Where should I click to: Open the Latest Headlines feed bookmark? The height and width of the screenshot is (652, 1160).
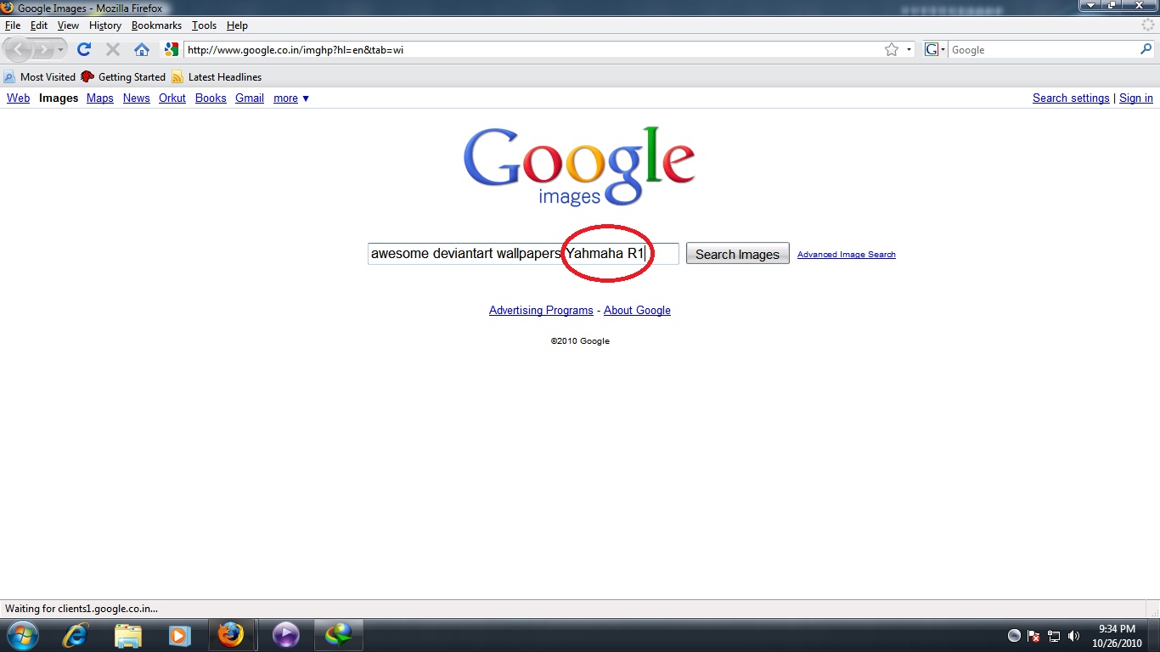217,76
